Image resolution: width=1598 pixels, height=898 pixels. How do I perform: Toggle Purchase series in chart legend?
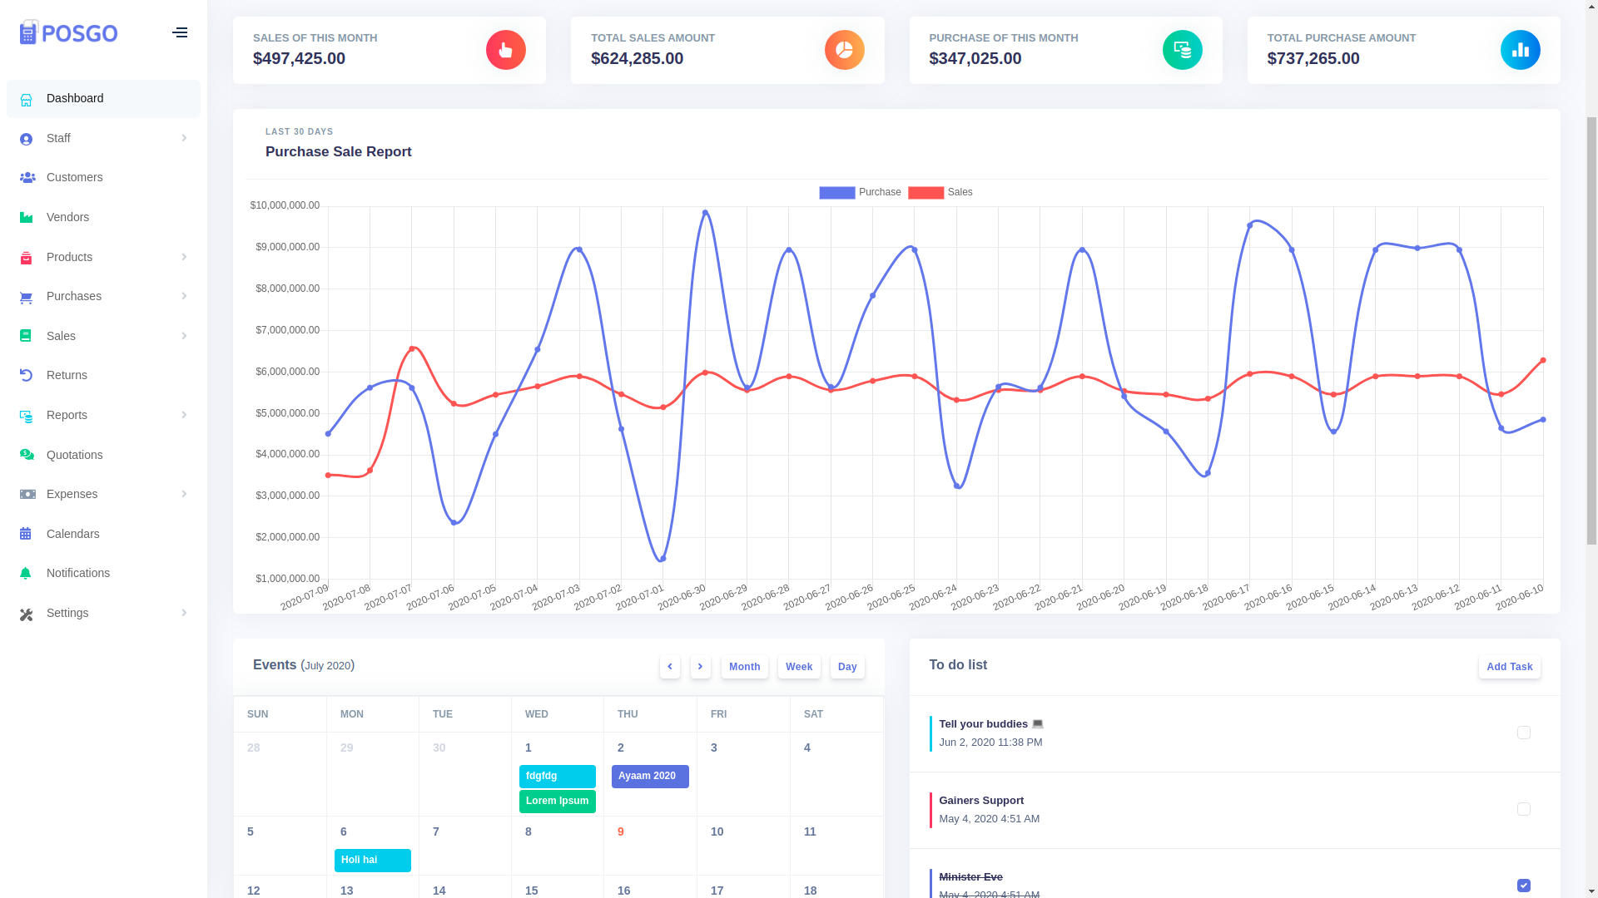click(860, 192)
